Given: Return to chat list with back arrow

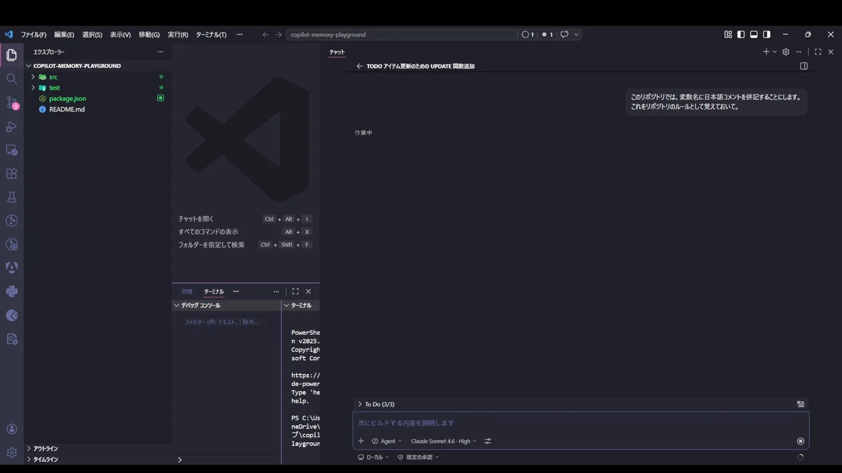Looking at the screenshot, I should [x=359, y=66].
